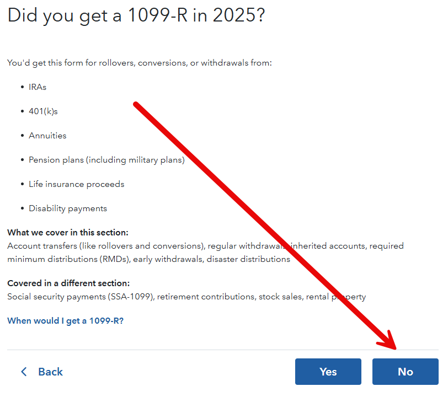This screenshot has width=448, height=397.
Task: Expand 'When would I get a 1099-R?'
Action: (x=66, y=320)
